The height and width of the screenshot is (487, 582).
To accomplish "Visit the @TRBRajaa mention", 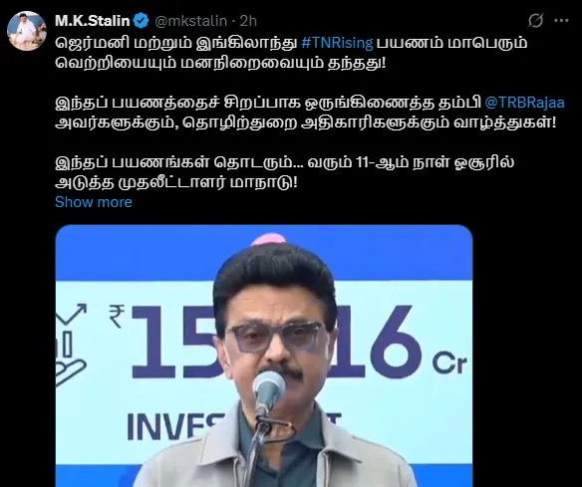I will 524,103.
